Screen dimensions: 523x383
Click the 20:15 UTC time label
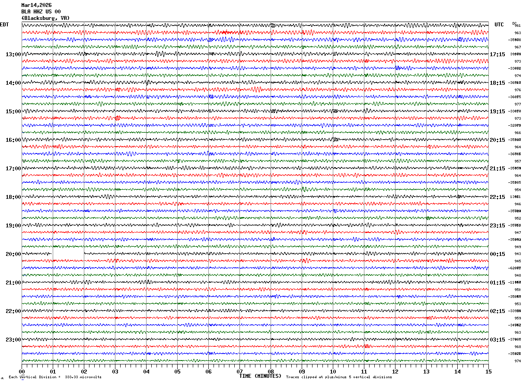(x=497, y=140)
